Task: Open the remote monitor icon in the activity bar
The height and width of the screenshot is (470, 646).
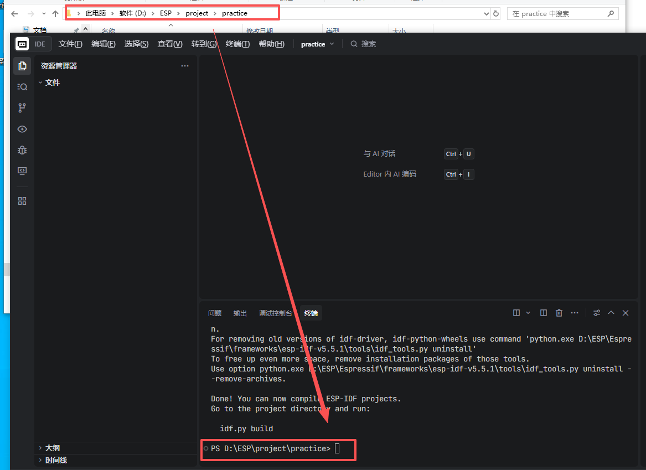Action: coord(22,171)
